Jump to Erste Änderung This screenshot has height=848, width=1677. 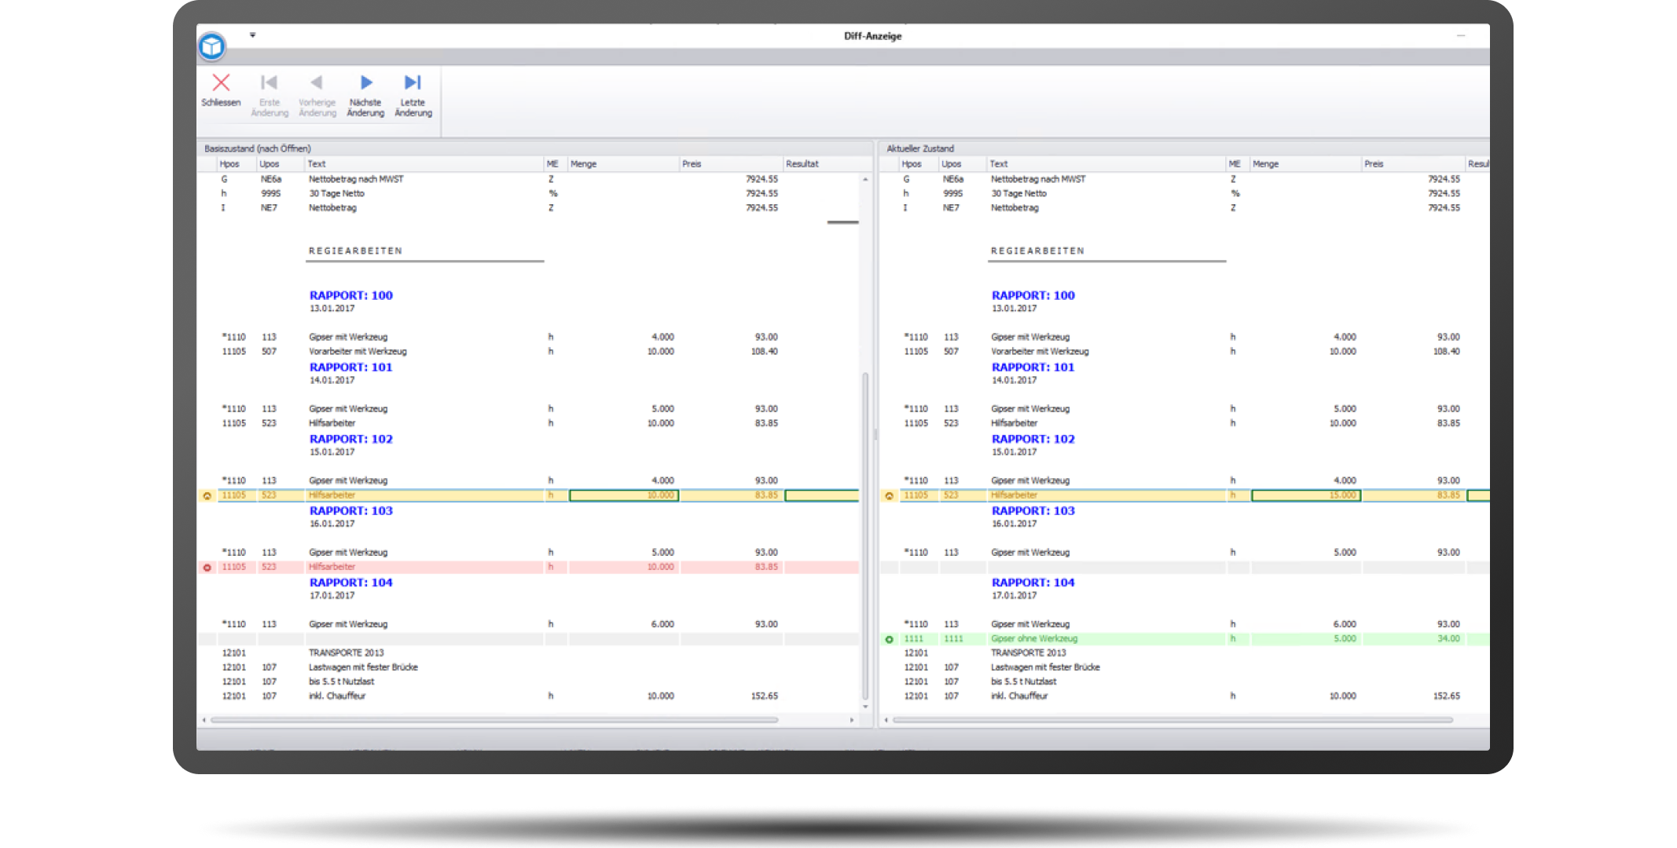pos(269,94)
